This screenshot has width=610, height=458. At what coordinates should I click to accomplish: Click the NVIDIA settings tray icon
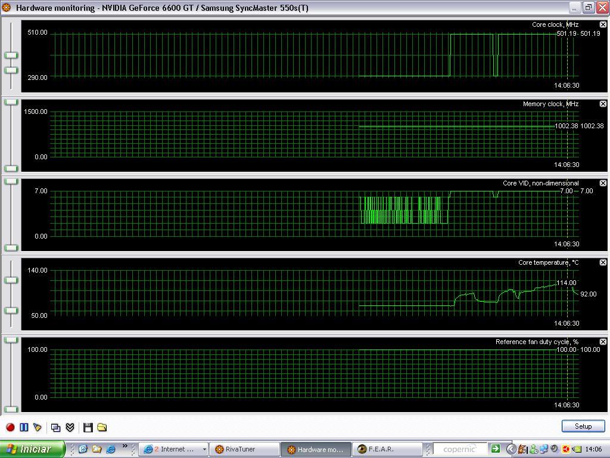tap(576, 450)
